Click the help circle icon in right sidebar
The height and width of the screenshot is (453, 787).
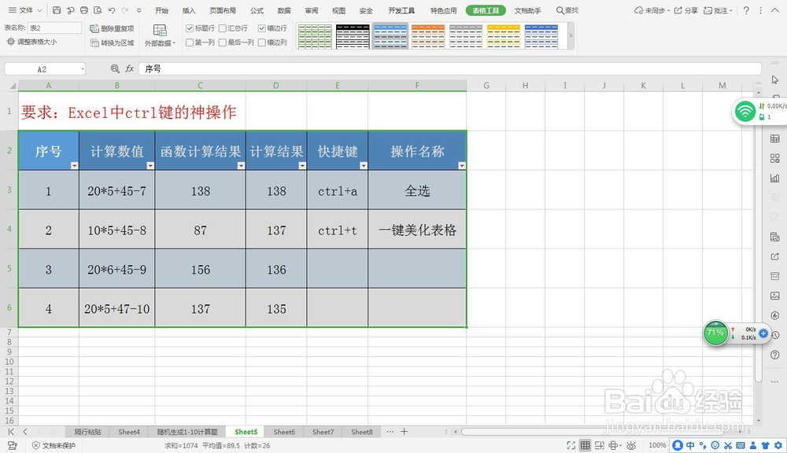pyautogui.click(x=775, y=355)
